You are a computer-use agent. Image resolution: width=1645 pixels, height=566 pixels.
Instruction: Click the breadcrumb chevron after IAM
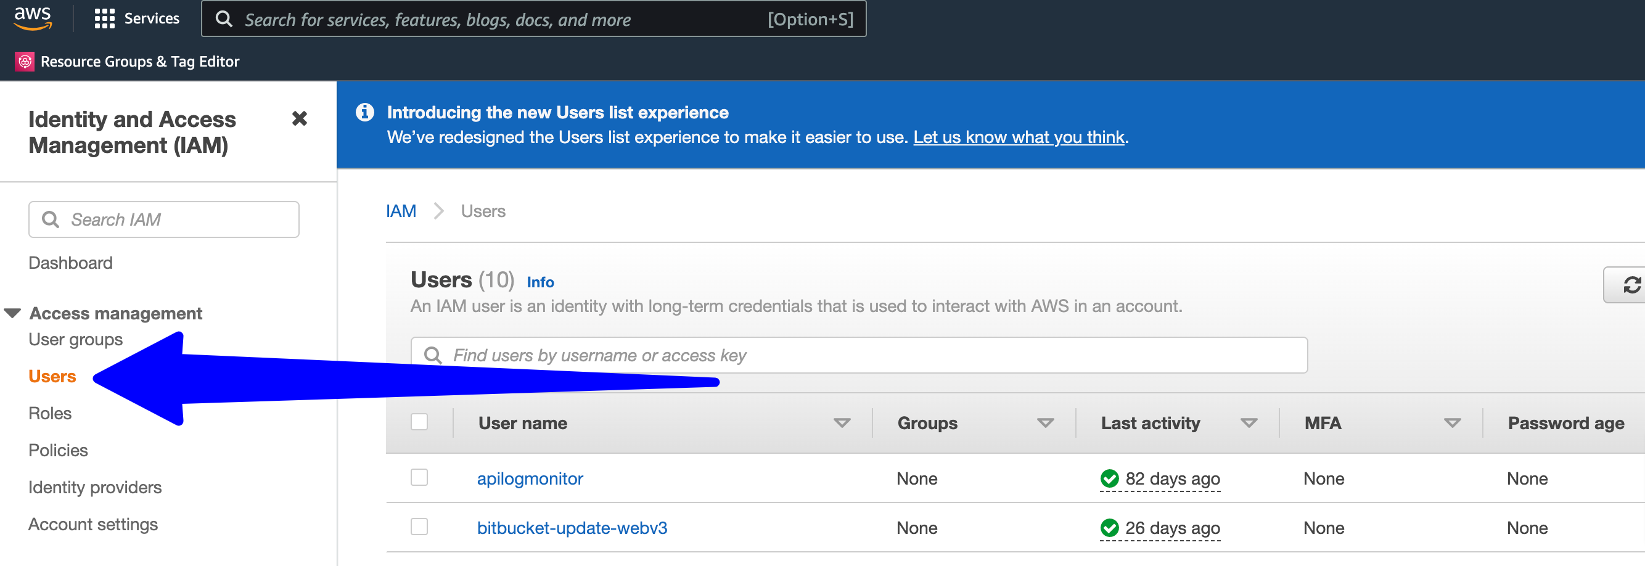click(x=439, y=211)
